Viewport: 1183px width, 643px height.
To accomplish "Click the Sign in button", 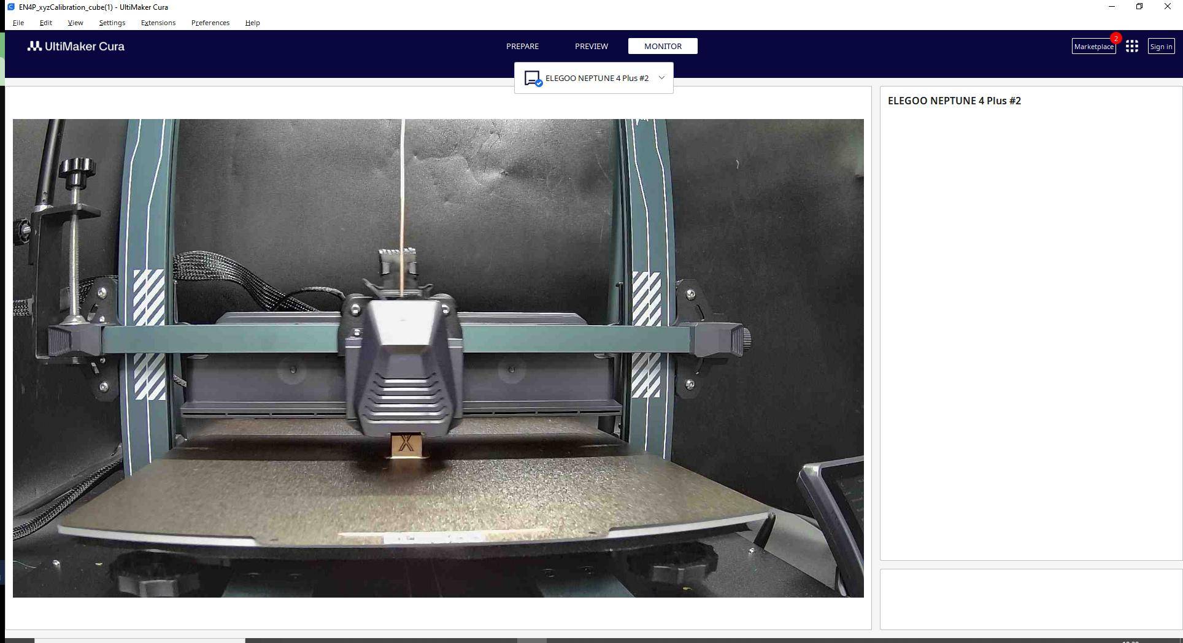I will [x=1161, y=47].
